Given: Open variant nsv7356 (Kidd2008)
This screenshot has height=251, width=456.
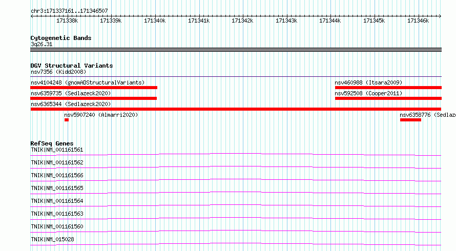Looking at the screenshot, I should pyautogui.click(x=58, y=72).
